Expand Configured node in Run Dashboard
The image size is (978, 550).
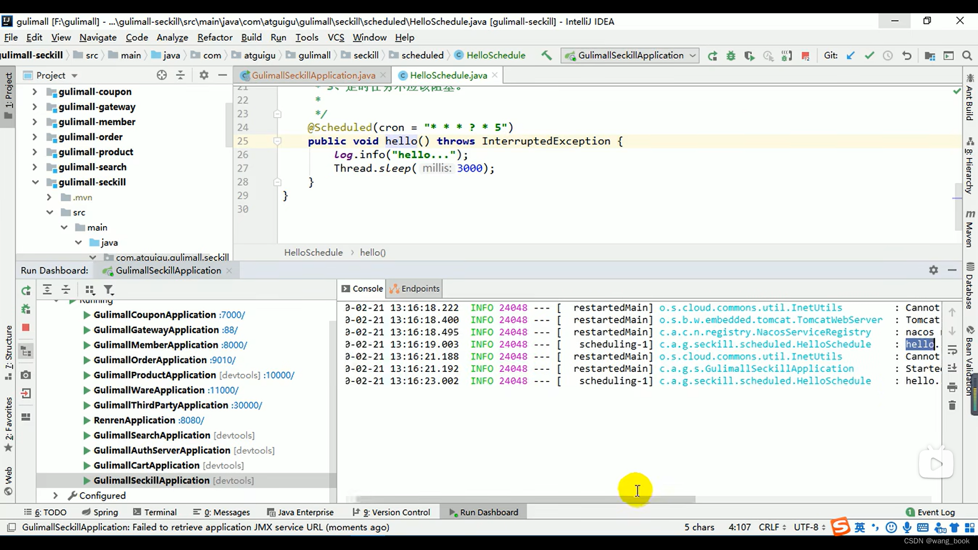pyautogui.click(x=56, y=496)
